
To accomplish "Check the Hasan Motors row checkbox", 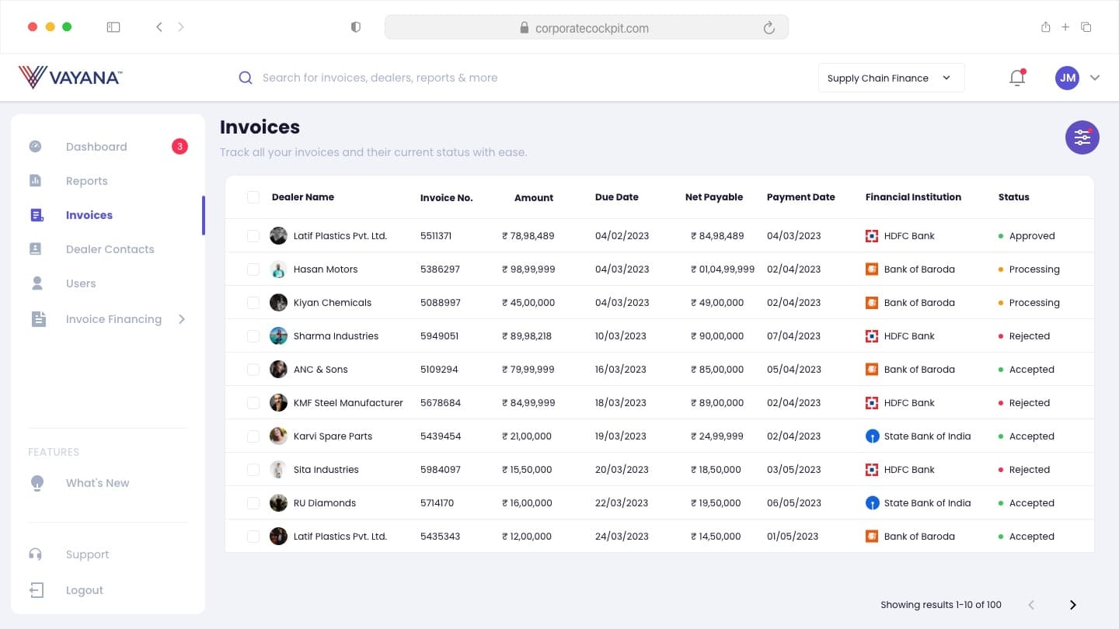I will point(253,269).
